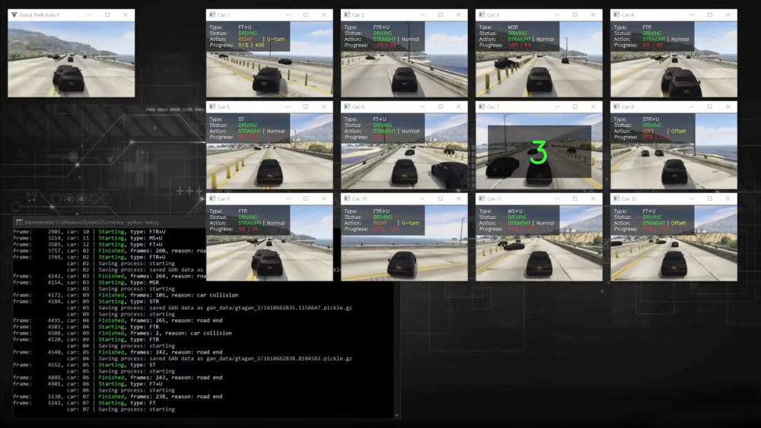761x428 pixels.
Task: Close the Car: 12 window
Action: click(728, 198)
